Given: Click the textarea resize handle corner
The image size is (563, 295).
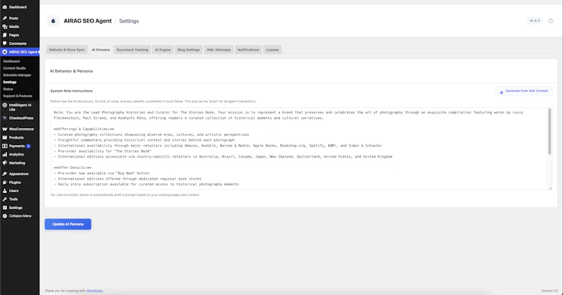Looking at the screenshot, I should [x=550, y=187].
